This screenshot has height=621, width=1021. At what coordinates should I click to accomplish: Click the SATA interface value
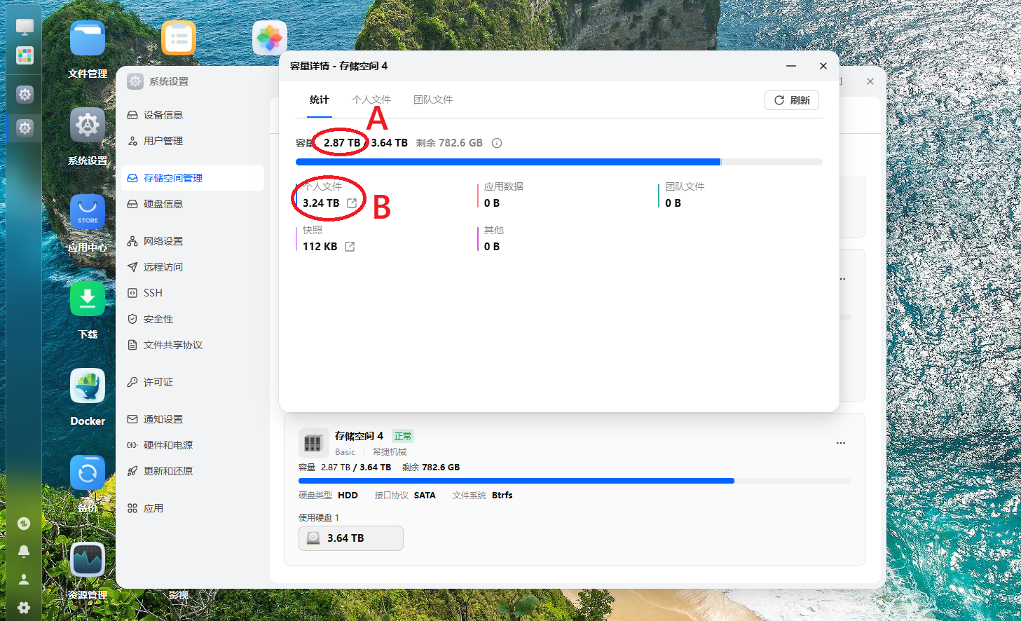425,496
